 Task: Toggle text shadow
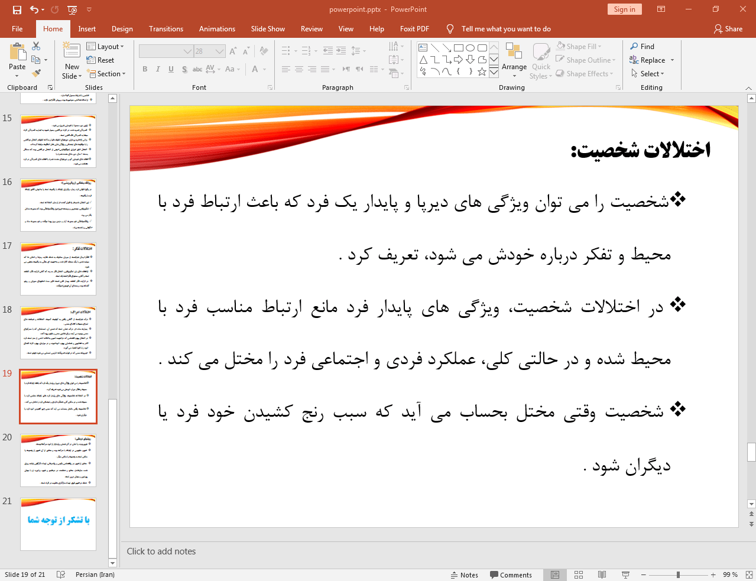[184, 69]
